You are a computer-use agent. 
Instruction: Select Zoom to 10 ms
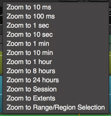point(56,7)
